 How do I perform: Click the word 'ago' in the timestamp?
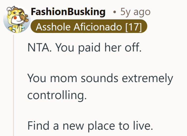click(x=142, y=13)
